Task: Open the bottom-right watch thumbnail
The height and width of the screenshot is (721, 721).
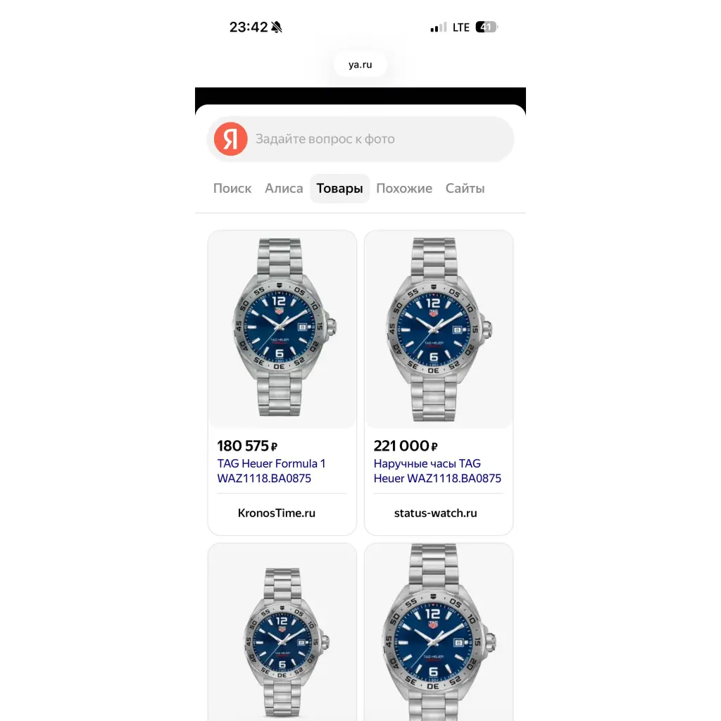Action: click(439, 632)
